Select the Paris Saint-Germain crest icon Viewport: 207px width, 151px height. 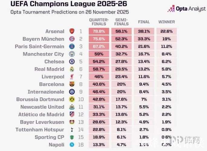coord(72,47)
